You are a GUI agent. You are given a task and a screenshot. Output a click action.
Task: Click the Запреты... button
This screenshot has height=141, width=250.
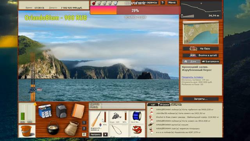tap(201, 99)
